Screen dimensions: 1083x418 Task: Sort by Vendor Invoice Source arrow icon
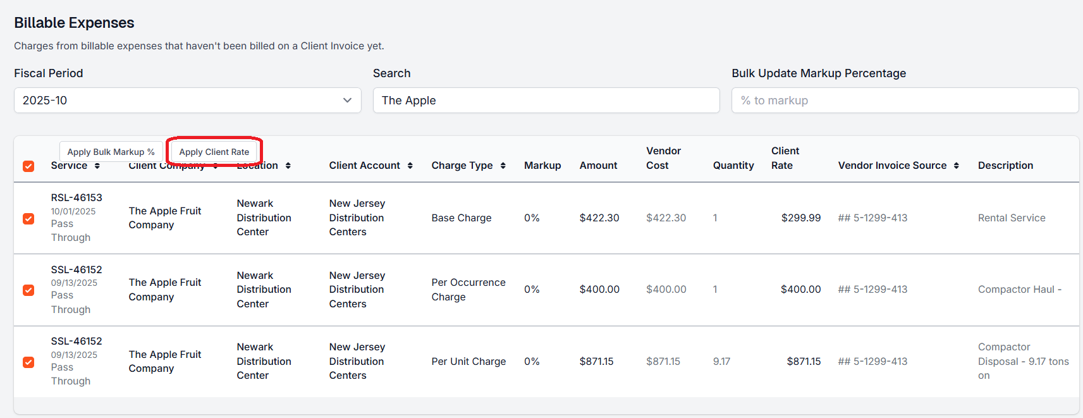pyautogui.click(x=957, y=166)
